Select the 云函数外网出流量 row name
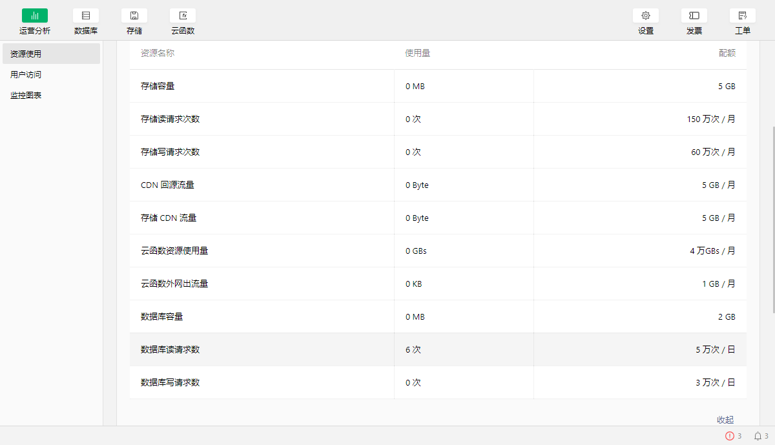 174,284
